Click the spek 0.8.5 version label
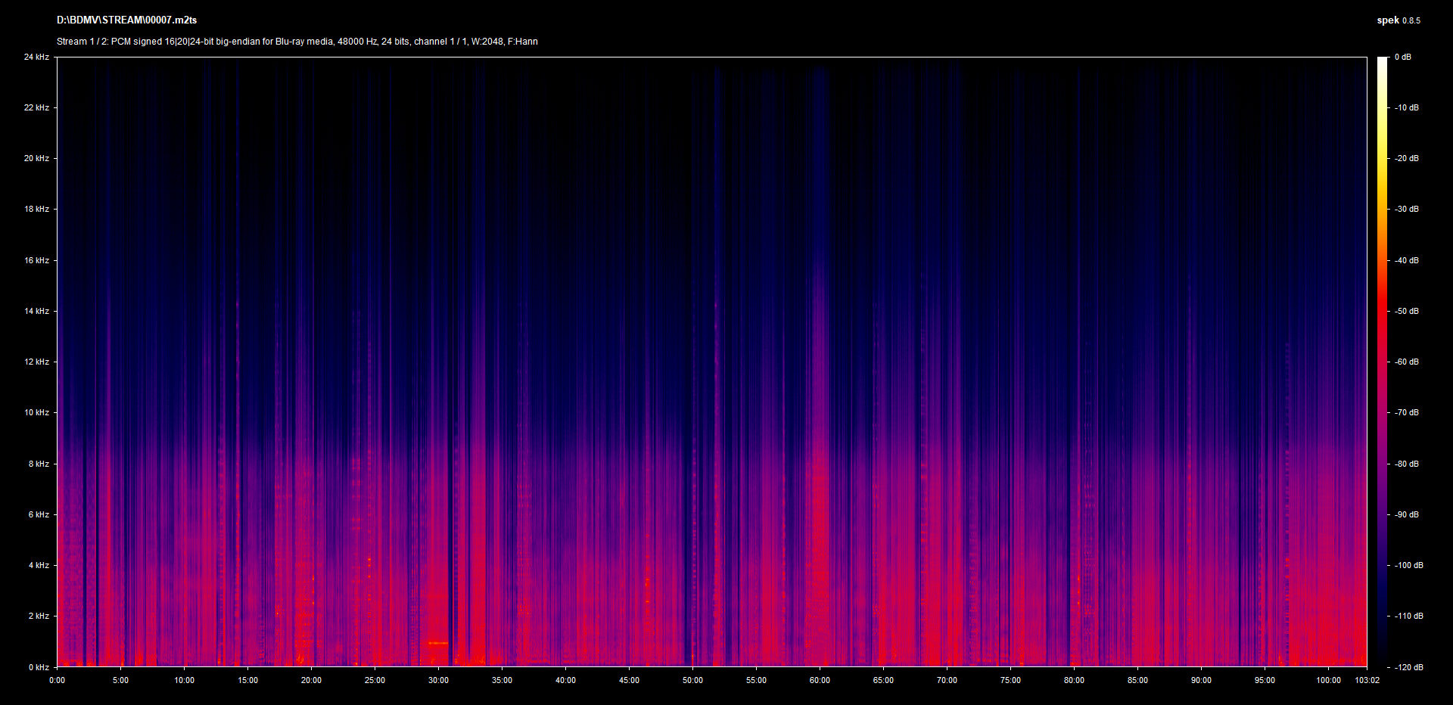Viewport: 1453px width, 705px height. tap(1398, 20)
